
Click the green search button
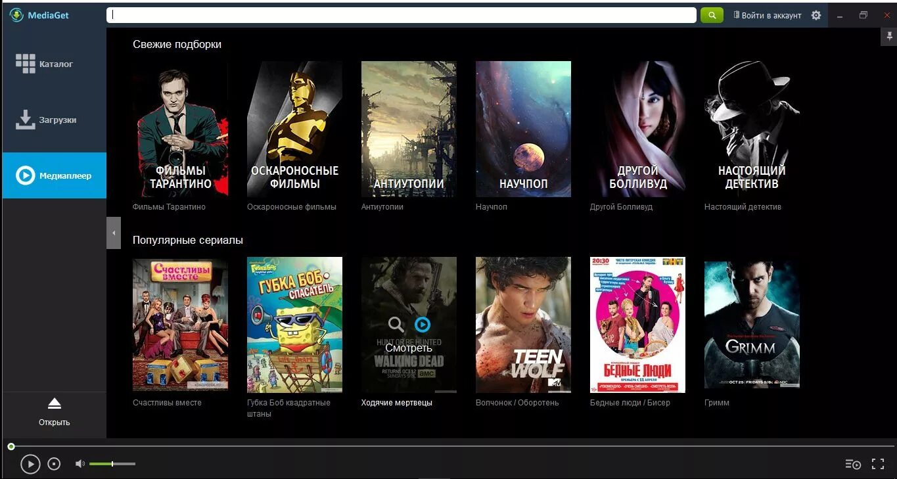pos(712,15)
